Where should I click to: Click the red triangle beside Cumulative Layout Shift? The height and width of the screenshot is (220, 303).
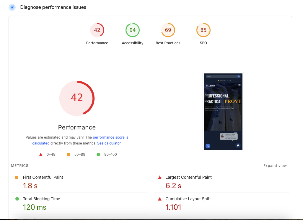[160, 199]
